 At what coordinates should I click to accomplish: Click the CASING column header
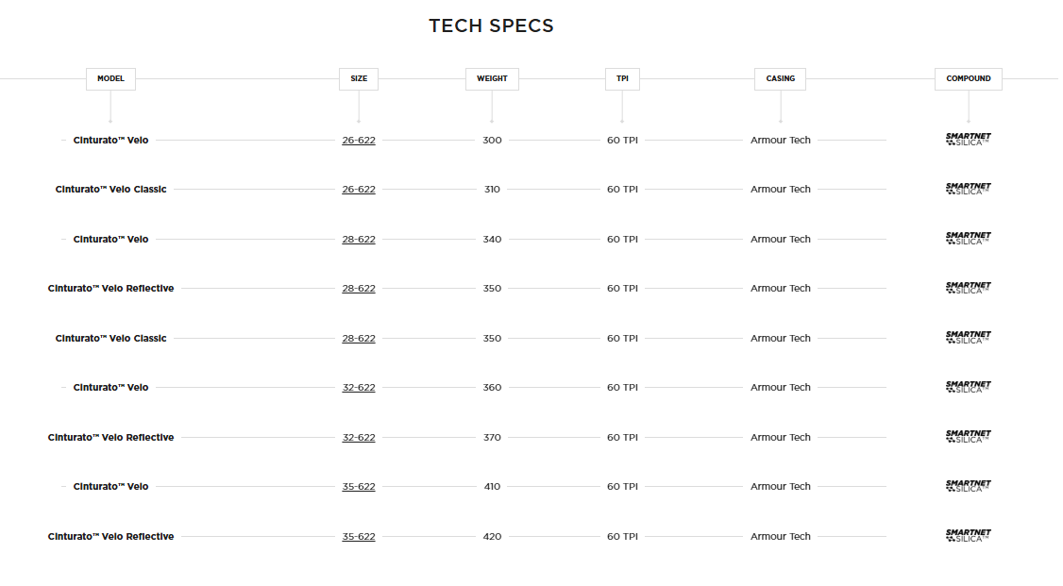click(780, 79)
